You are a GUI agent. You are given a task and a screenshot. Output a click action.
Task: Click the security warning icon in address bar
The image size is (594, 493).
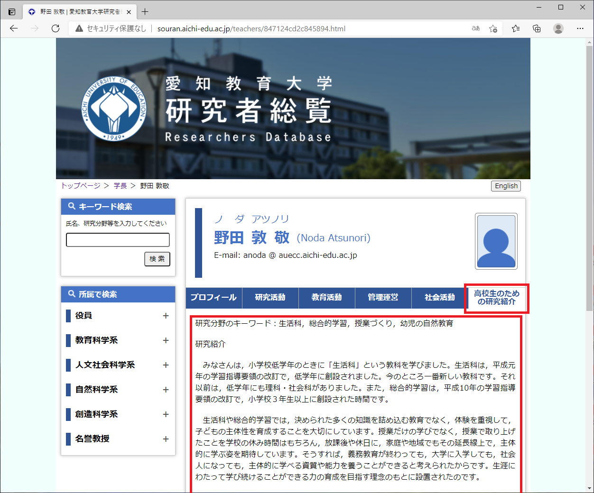pos(79,28)
